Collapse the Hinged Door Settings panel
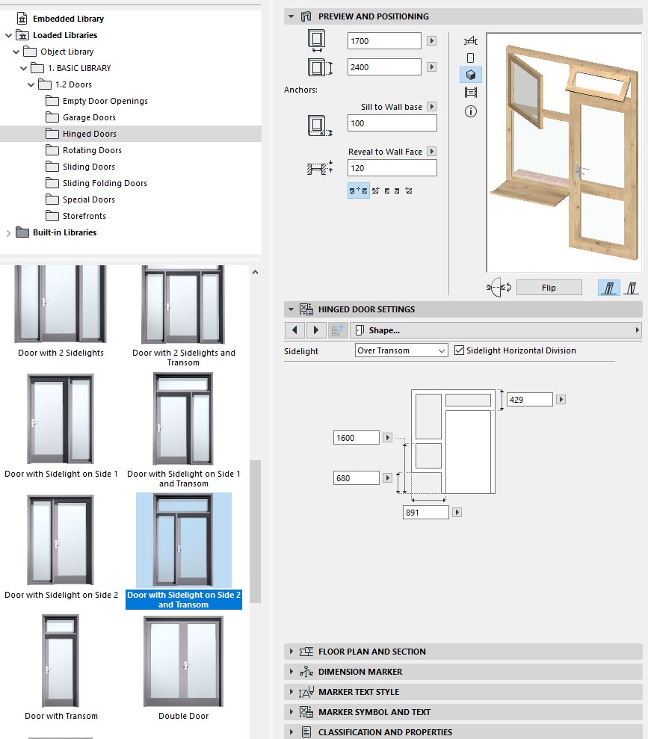 click(291, 309)
